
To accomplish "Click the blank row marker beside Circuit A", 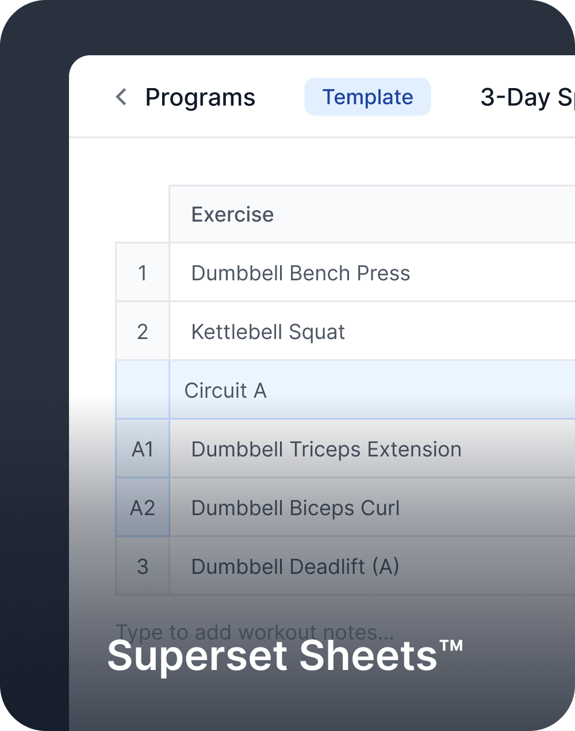I will (143, 390).
